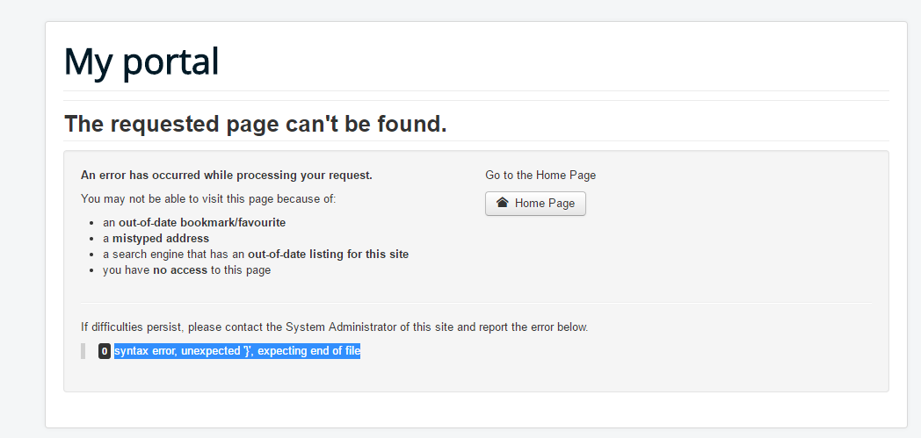Click the "If difficulties persist" paragraph
Screen dimensions: 921x438
point(334,327)
